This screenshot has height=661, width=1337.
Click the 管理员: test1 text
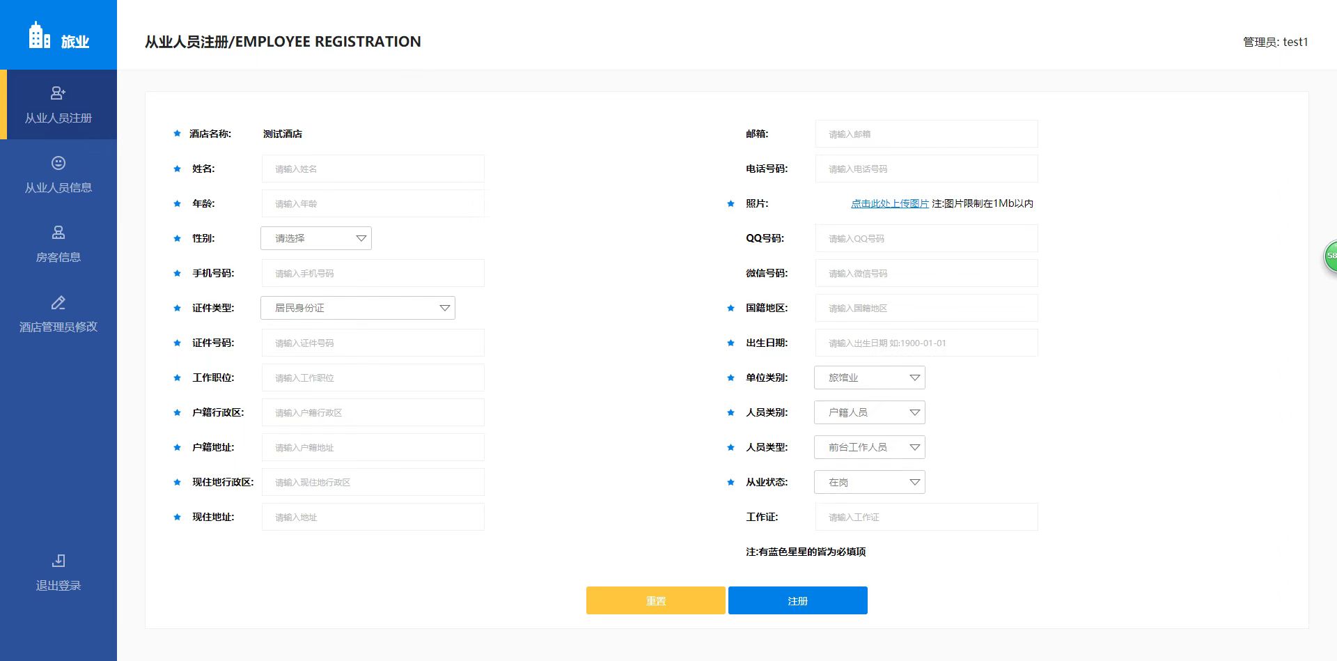[x=1276, y=42]
